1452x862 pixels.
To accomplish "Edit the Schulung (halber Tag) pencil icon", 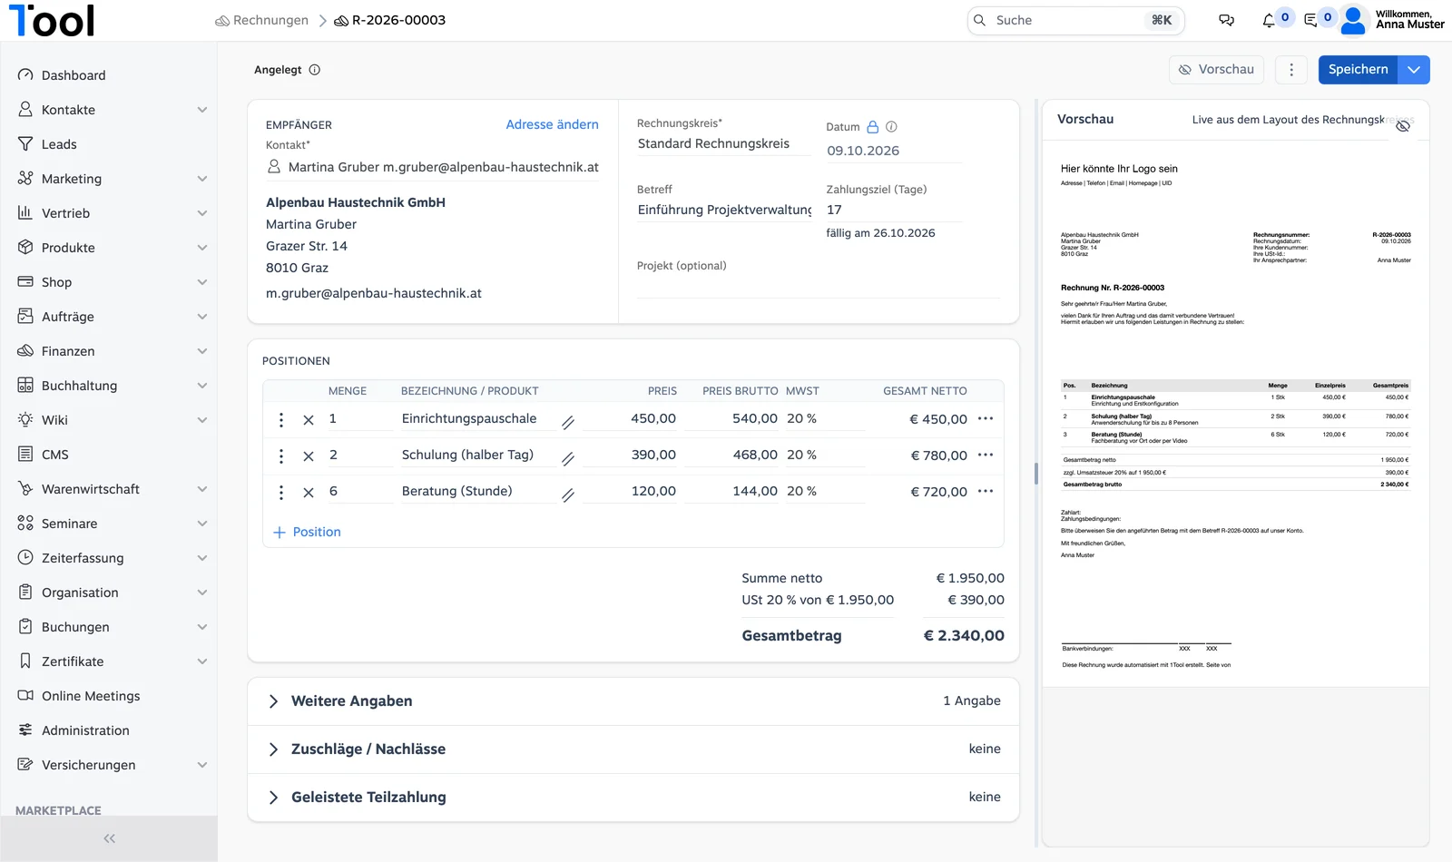I will (x=568, y=459).
